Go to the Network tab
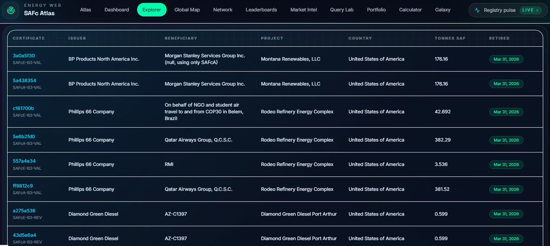Viewport: 550px width, 246px height. pyautogui.click(x=223, y=10)
